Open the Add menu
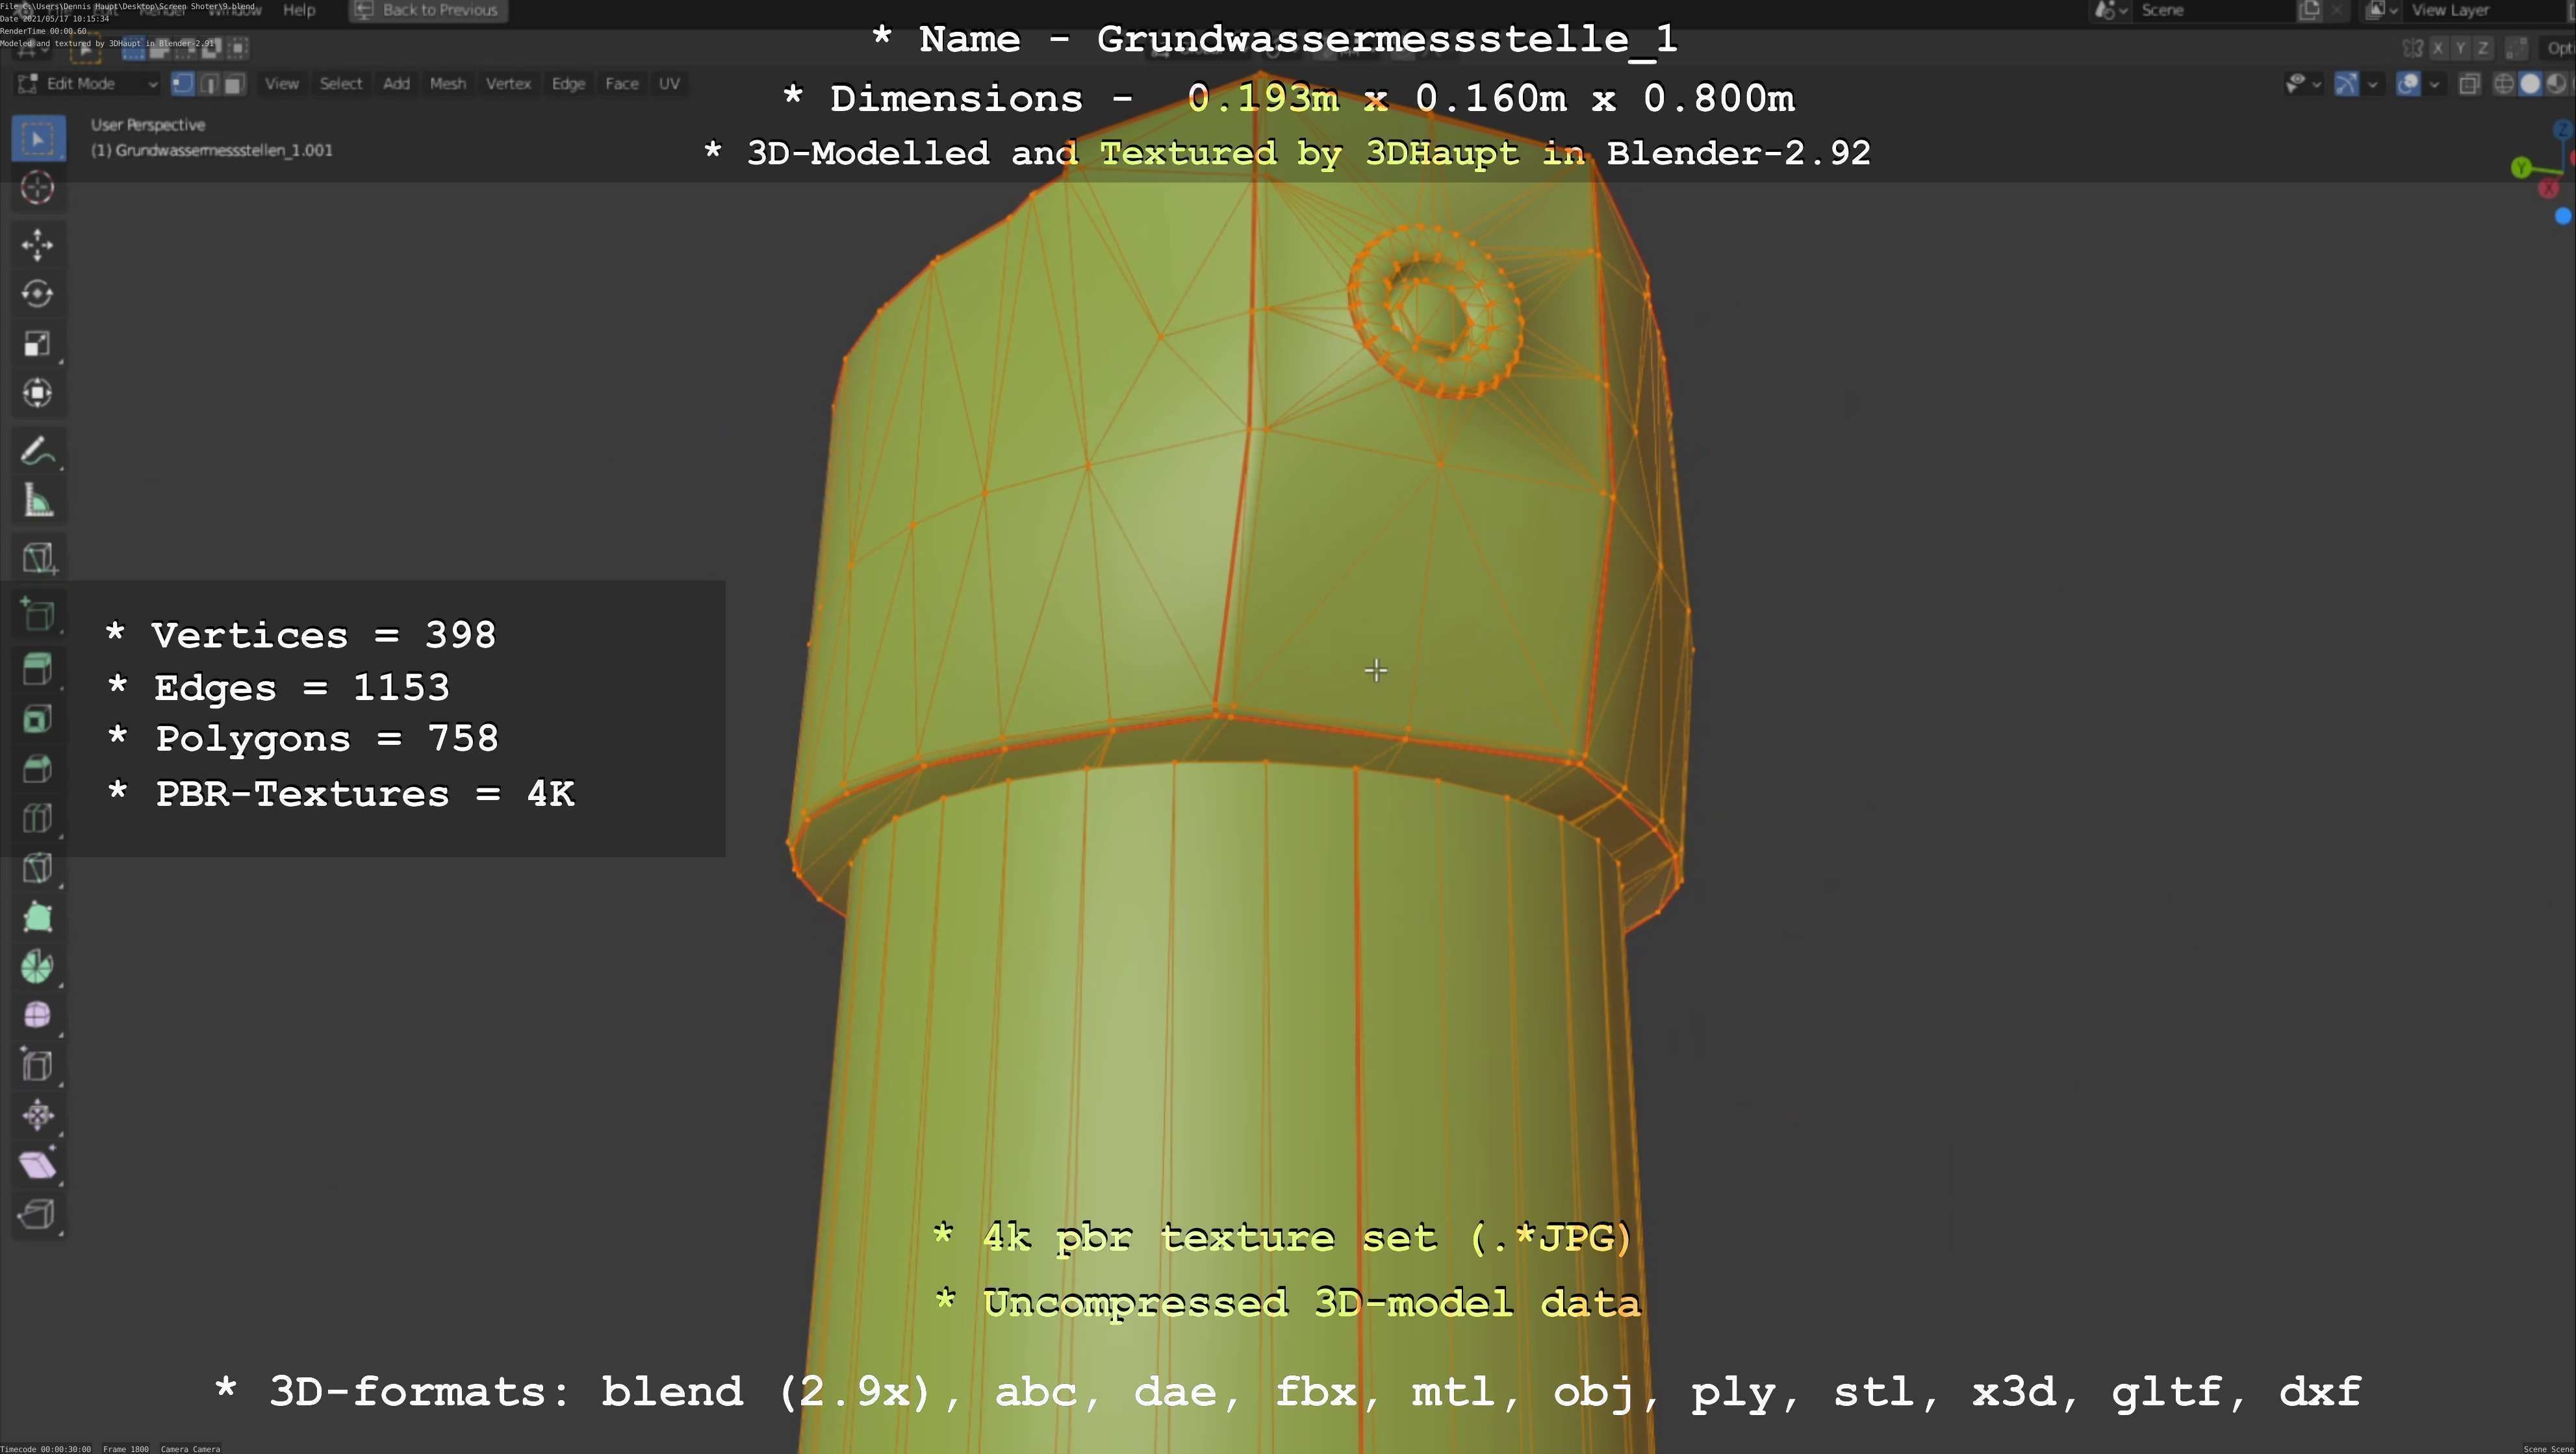2576x1454 pixels. (396, 84)
